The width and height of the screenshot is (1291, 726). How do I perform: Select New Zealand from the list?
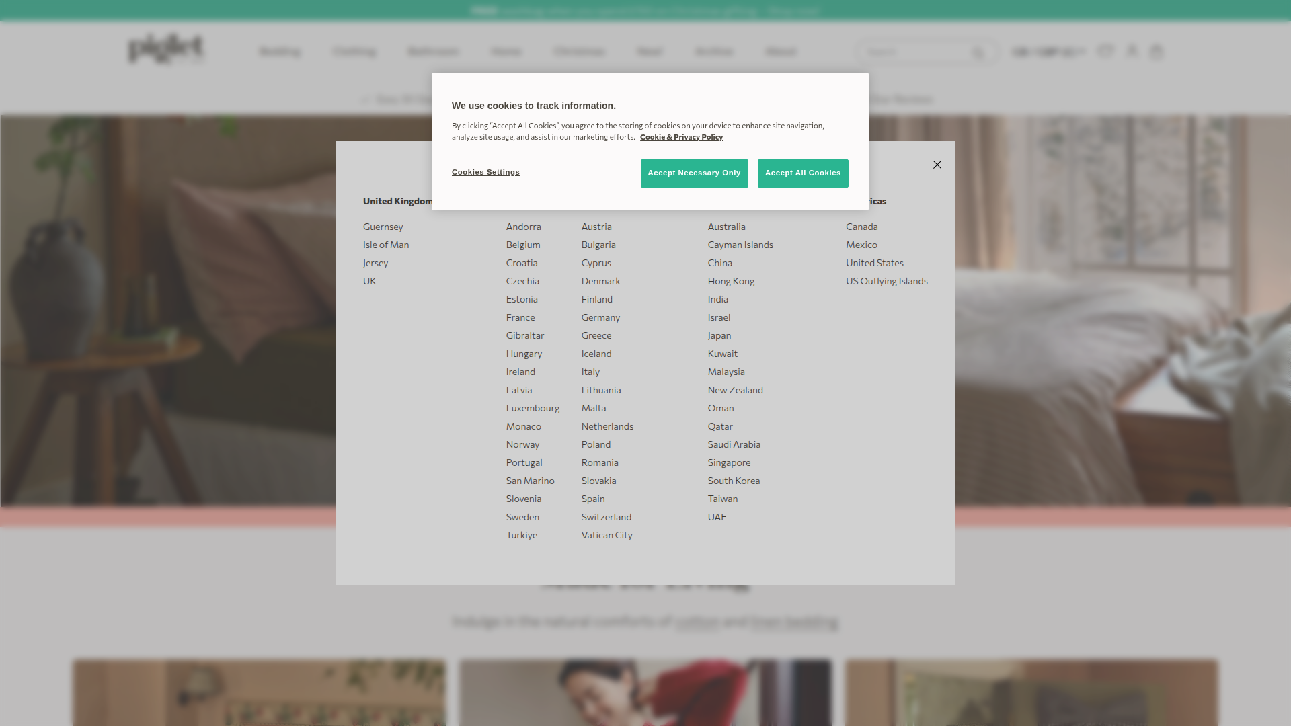[x=735, y=390]
